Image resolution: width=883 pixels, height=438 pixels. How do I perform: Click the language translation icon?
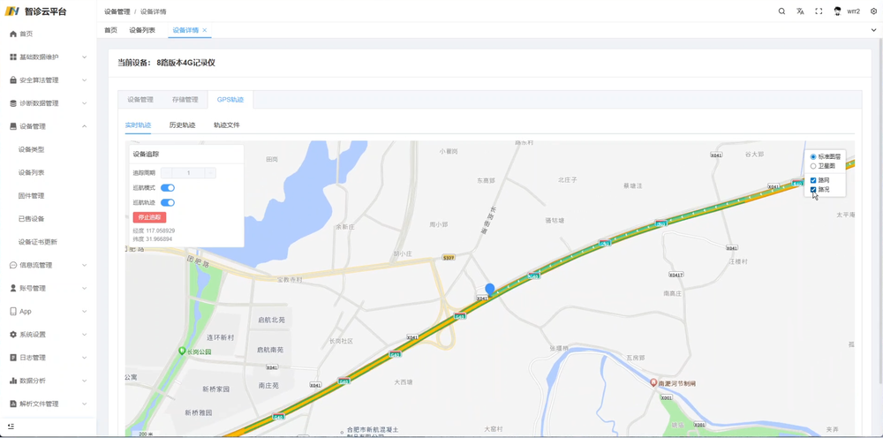coord(800,11)
